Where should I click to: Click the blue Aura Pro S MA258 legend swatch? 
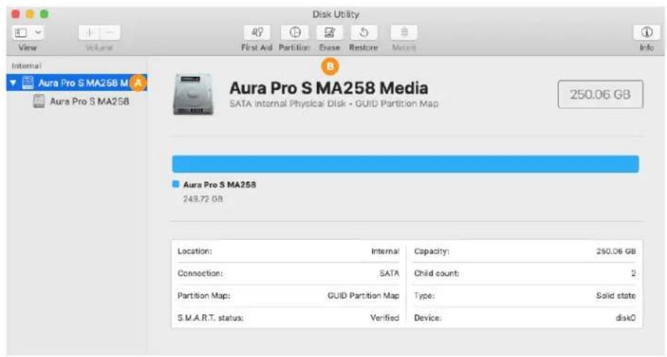tap(176, 184)
